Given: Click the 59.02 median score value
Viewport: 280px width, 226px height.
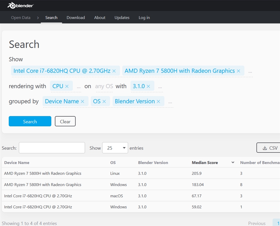Looking at the screenshot, I should point(197,207).
